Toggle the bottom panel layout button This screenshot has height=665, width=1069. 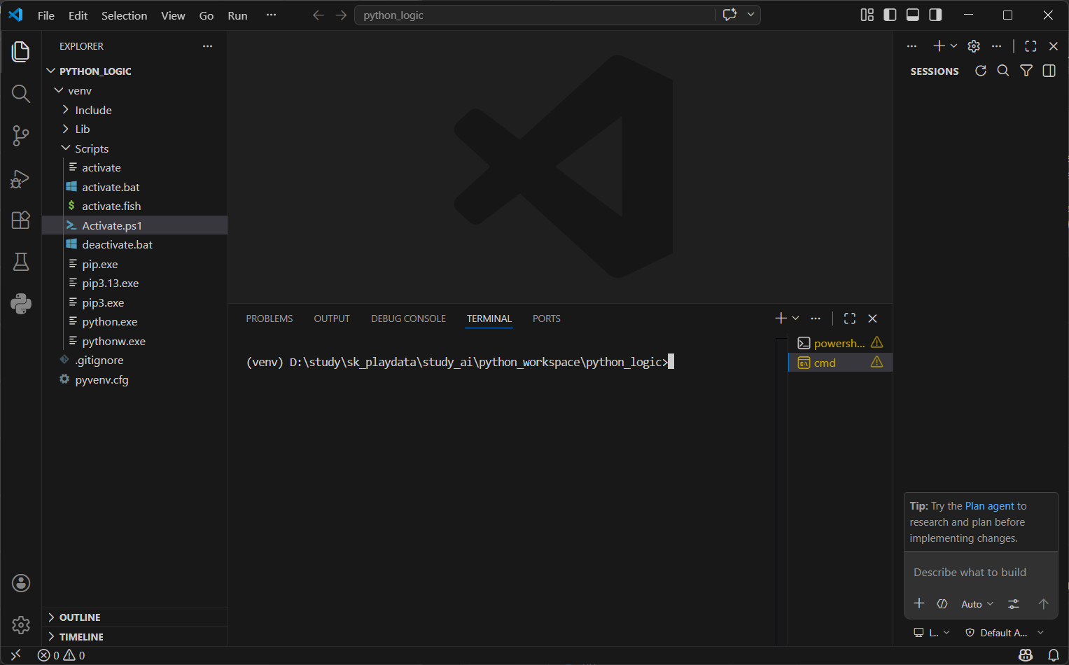pyautogui.click(x=913, y=15)
